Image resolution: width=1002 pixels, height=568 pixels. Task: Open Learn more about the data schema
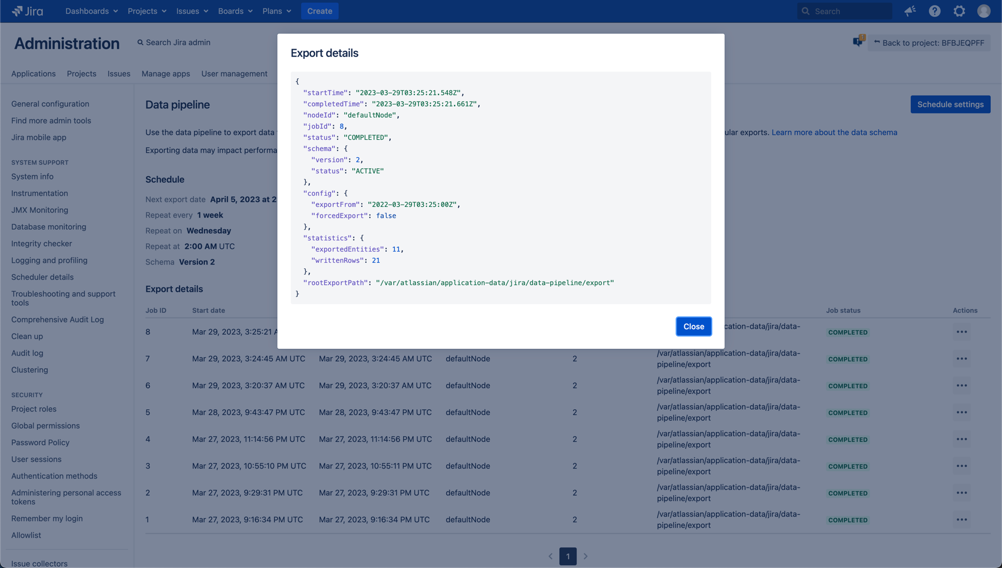coord(834,132)
